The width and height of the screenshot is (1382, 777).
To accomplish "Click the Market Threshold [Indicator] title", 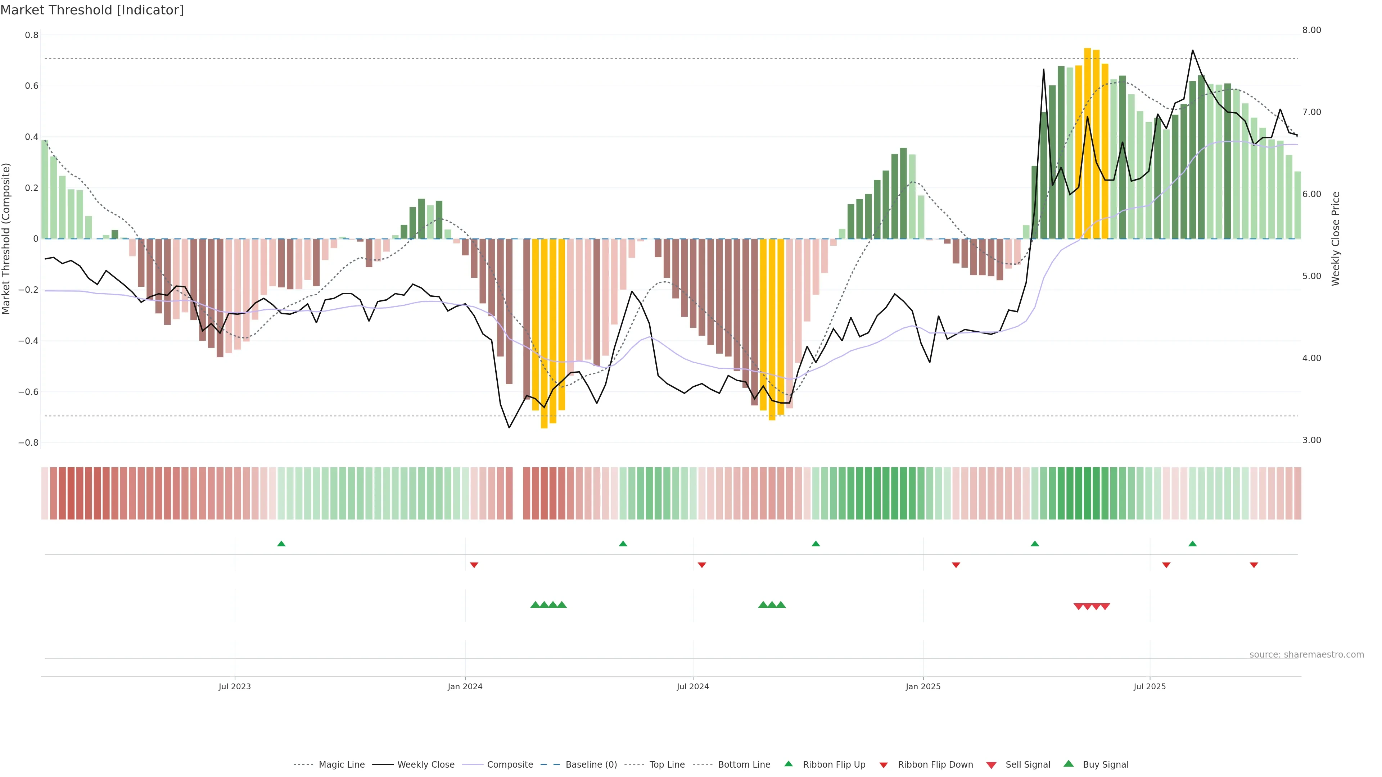I will point(92,10).
